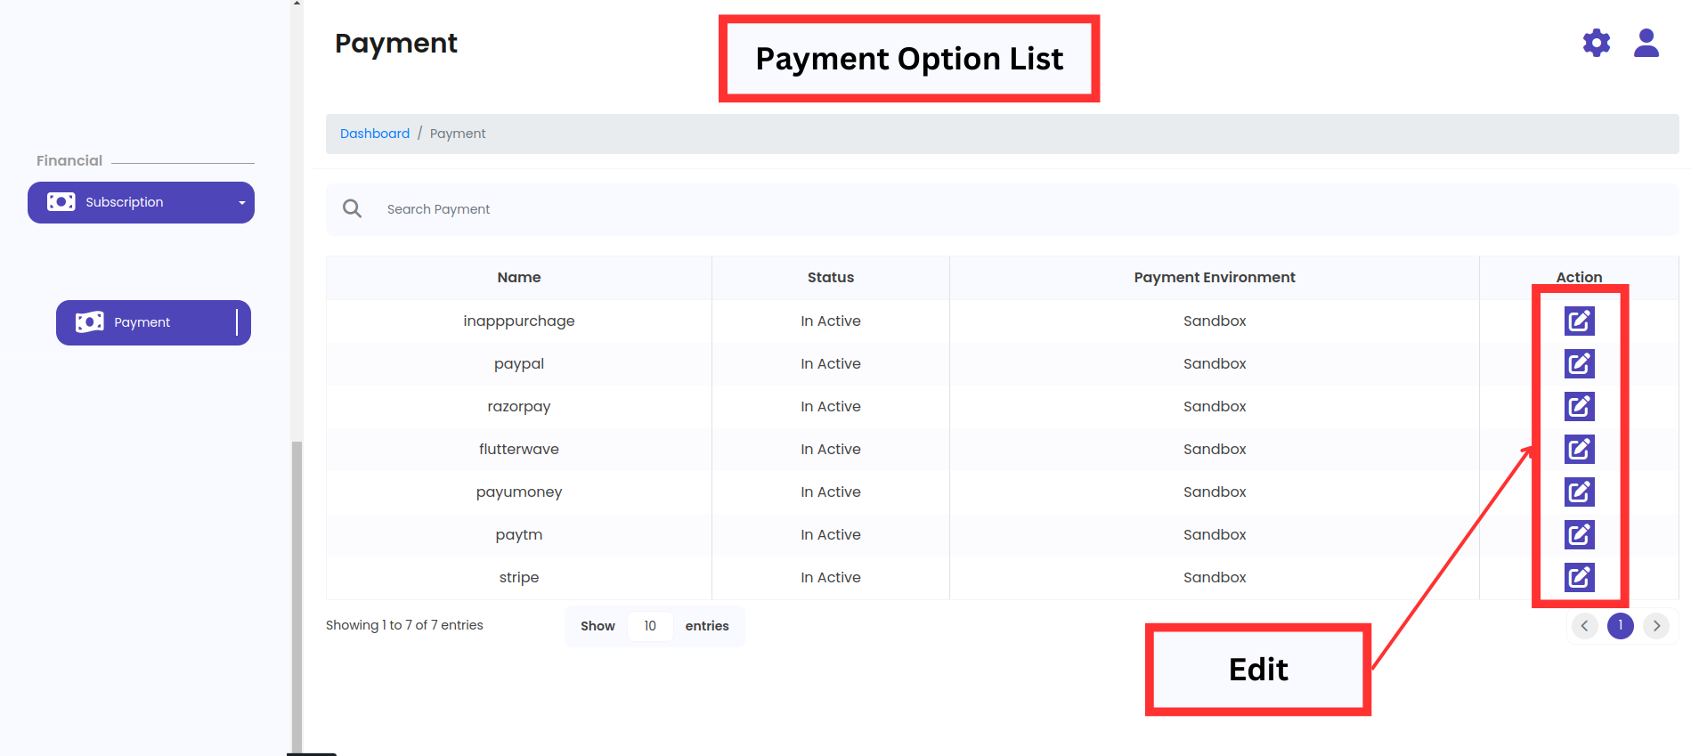
Task: Open edit for razorpay payment
Action: 1579,407
